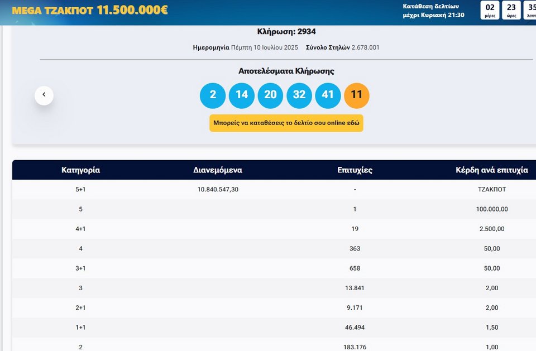Click the online ticket submission button
Viewport: 536px width, 351px height.
click(x=286, y=123)
